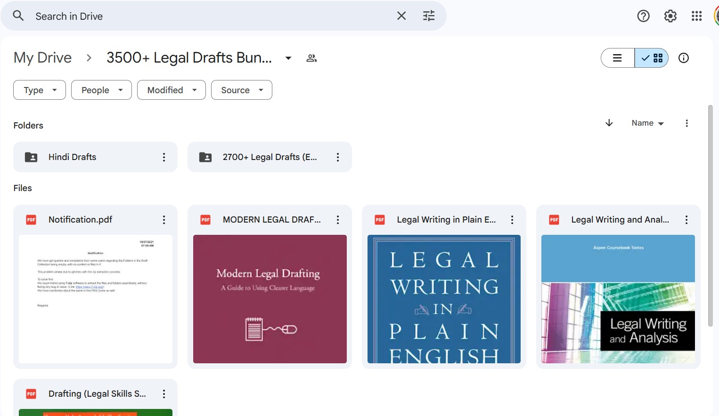Open the Modified filter dropdown
719x416 pixels.
[172, 90]
